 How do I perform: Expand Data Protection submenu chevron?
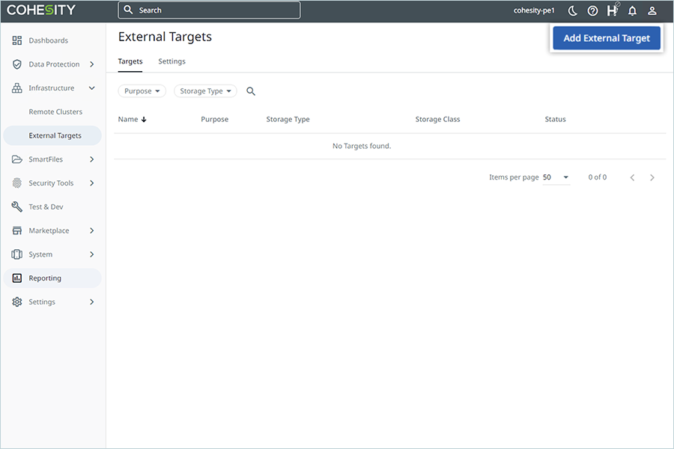tap(91, 64)
